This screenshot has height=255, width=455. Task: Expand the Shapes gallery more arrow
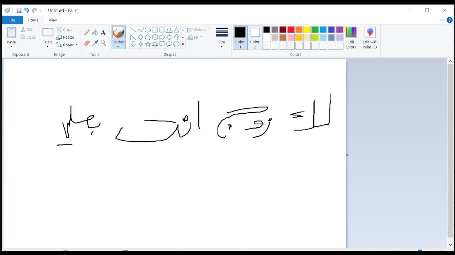(x=183, y=45)
